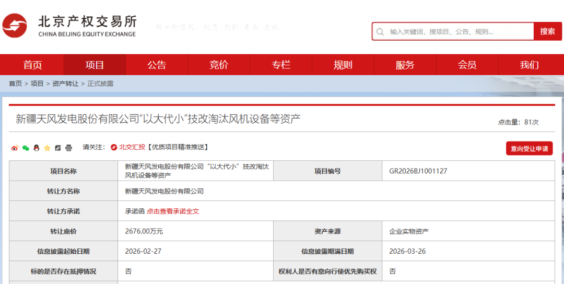Share to QQ penguin icon
This screenshot has width=564, height=284.
(x=36, y=148)
